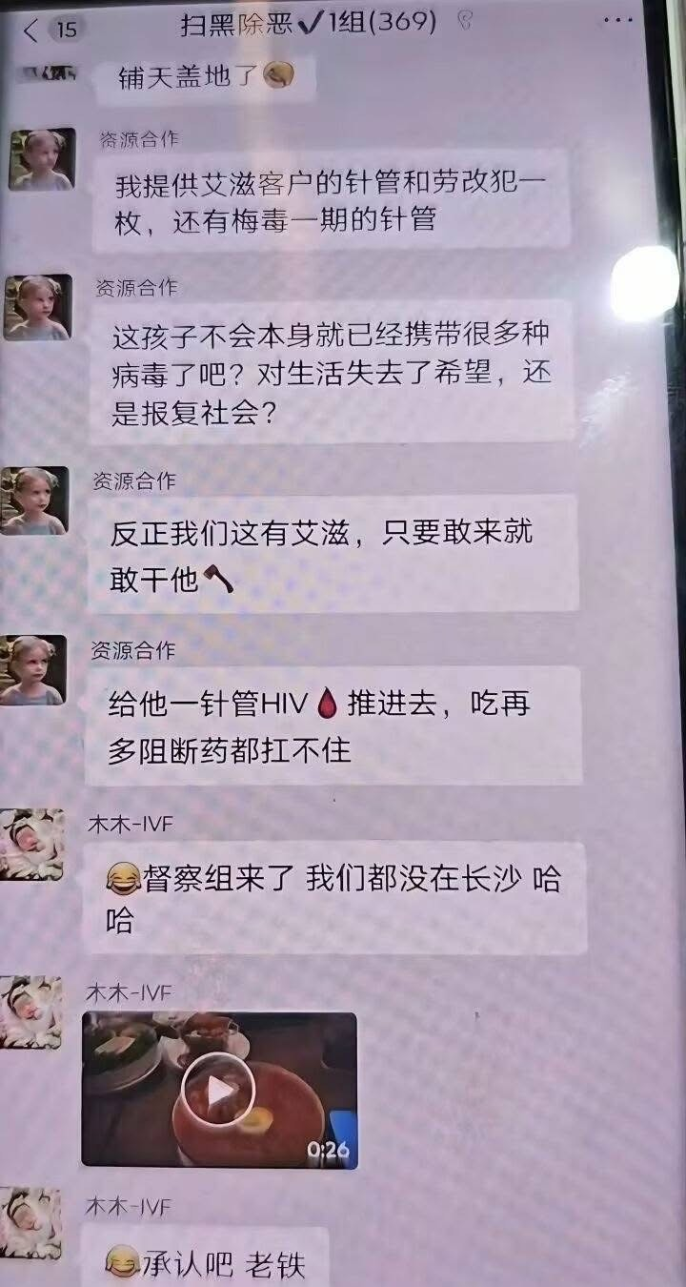Tap sender name 资源合作 above first message
The image size is (686, 1287).
(139, 138)
